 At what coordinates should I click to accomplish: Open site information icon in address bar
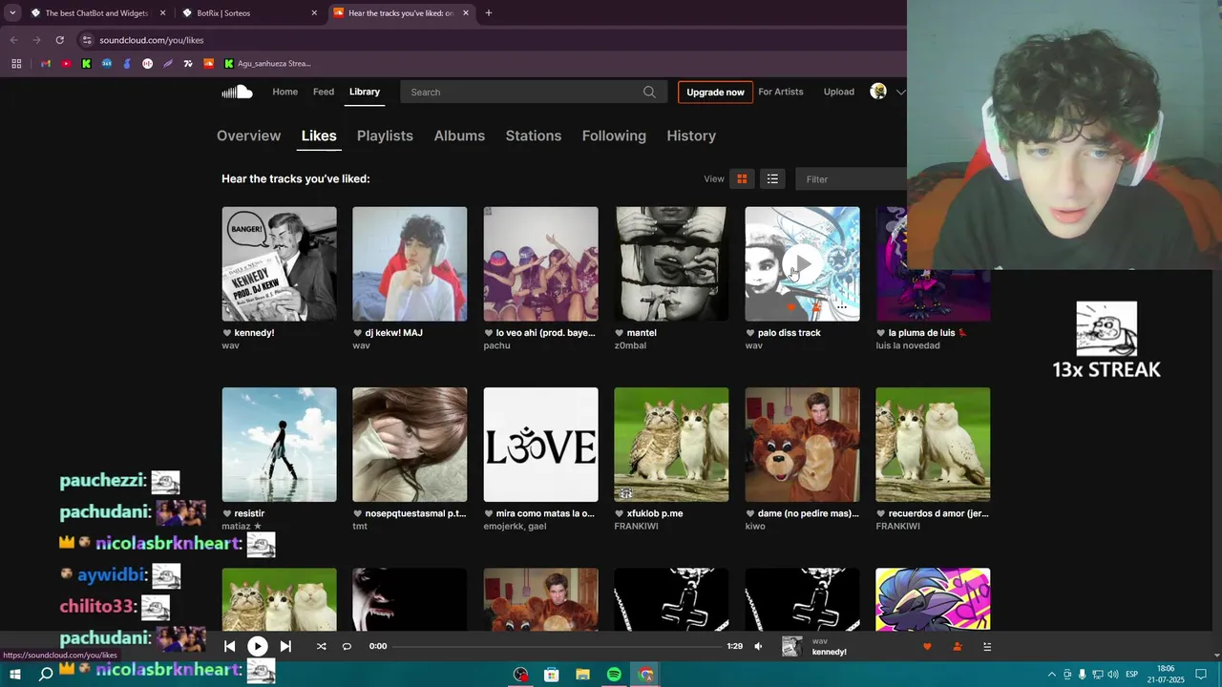coord(87,40)
